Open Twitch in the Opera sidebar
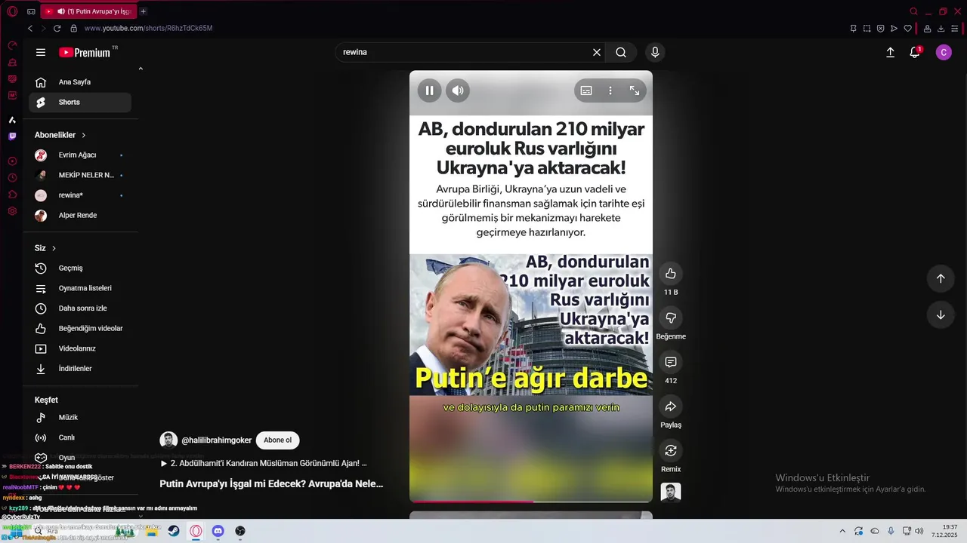Screen dimensions: 967x543 click(x=12, y=137)
